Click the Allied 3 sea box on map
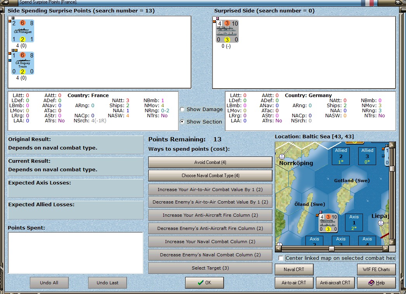Viewport: 406px width, 294px height. (367, 156)
